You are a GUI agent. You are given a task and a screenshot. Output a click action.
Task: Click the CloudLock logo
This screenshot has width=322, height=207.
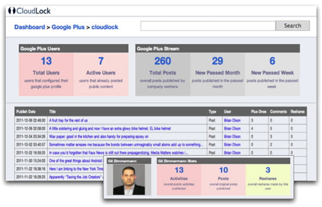tap(29, 11)
